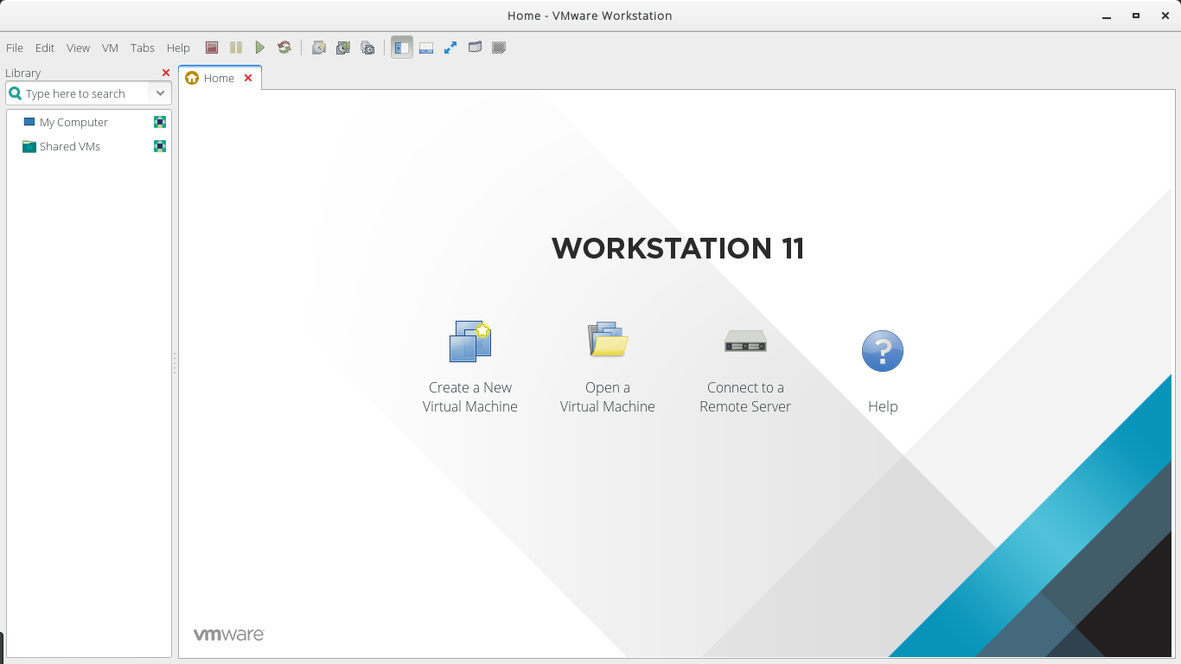Click the Open a Virtual Machine folder icon
1181x664 pixels.
tap(608, 339)
